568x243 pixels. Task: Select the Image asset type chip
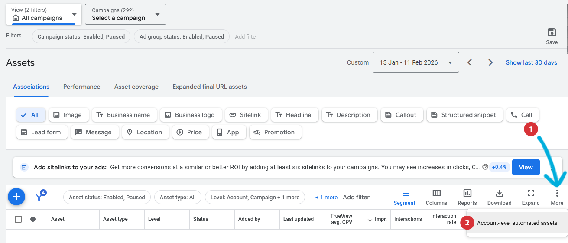pos(68,115)
